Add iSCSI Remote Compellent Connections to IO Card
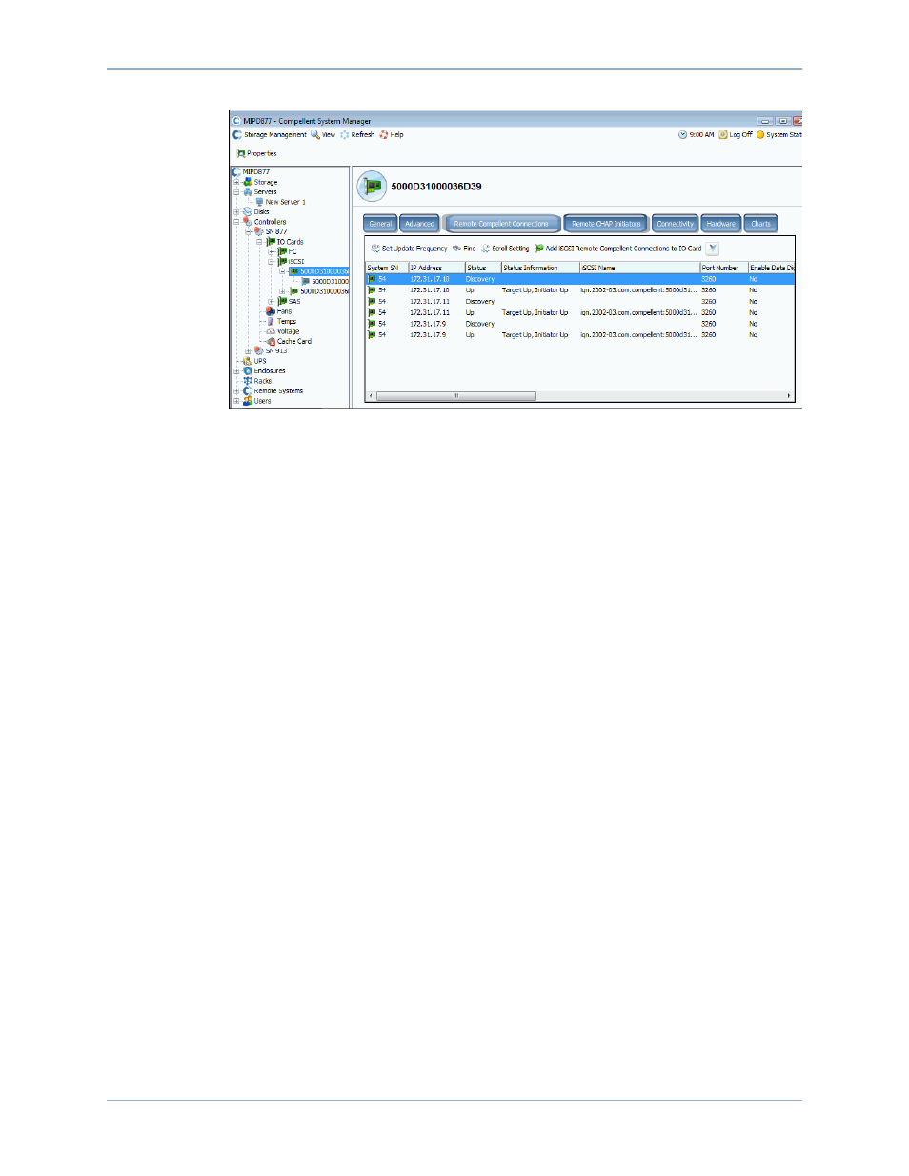The width and height of the screenshot is (909, 1176). [x=617, y=249]
